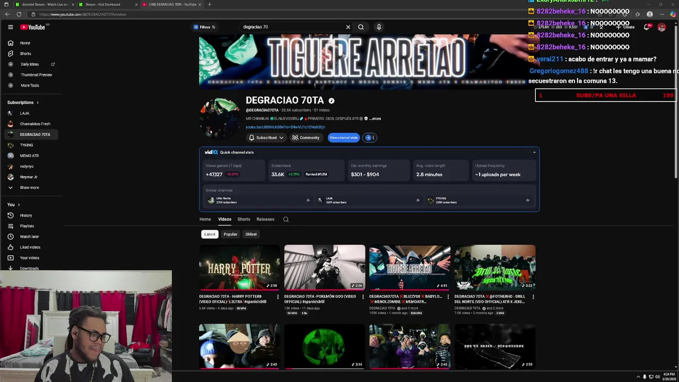Select DEGRACIAO 70TA in subscriptions list
The image size is (679, 382).
coord(32,134)
